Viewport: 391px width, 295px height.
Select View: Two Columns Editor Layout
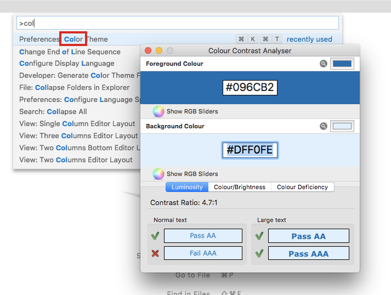point(76,160)
